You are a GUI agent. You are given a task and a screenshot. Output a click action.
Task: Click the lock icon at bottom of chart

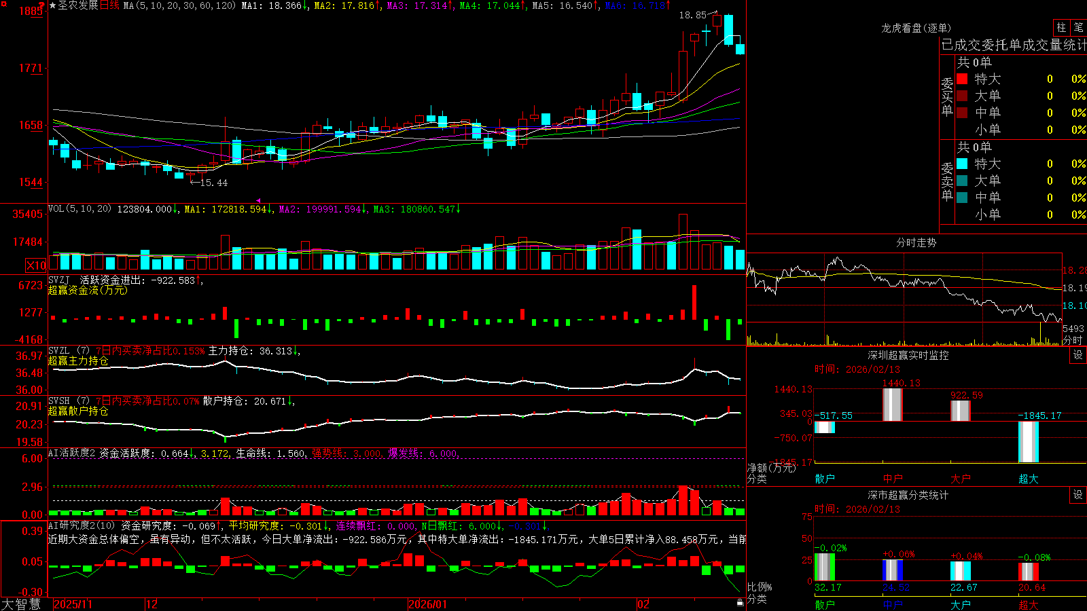coord(740,603)
